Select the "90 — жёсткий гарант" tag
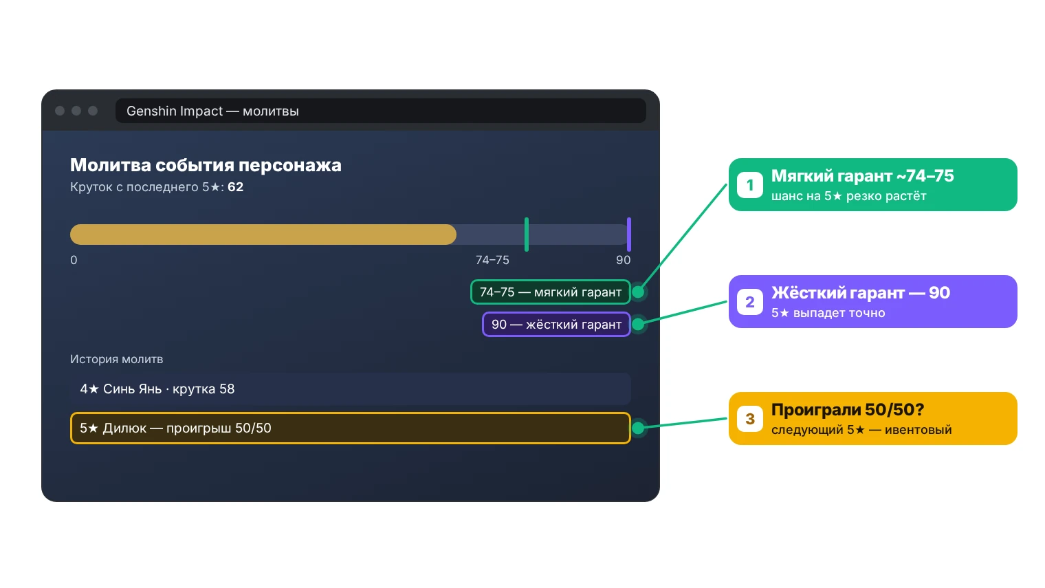 coord(557,325)
